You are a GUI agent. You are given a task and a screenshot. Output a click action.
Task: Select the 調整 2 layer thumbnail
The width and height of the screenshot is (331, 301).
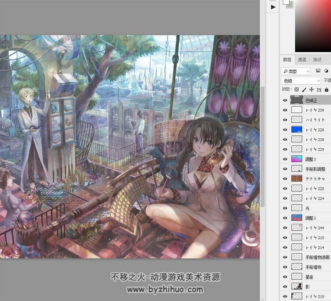296,218
